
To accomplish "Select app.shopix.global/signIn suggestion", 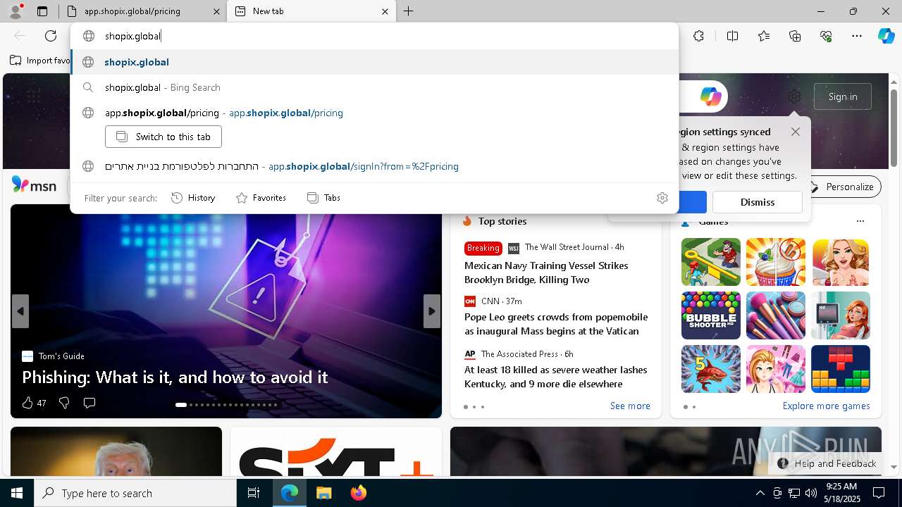I will [374, 166].
